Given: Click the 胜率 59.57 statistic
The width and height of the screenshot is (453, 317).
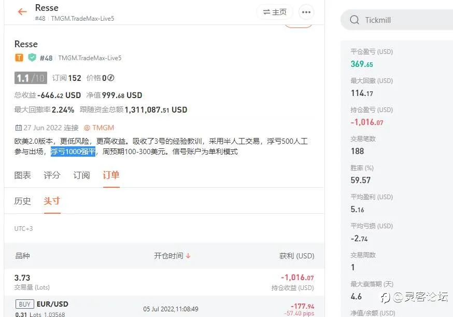Looking at the screenshot, I should point(361,180).
